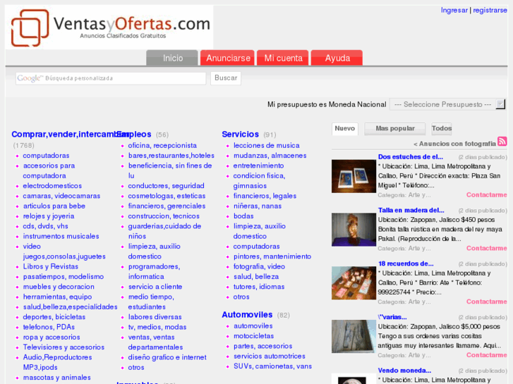Screen dimensions: 513x384
Task: Open the muebles y decoracion category
Action: (59, 287)
